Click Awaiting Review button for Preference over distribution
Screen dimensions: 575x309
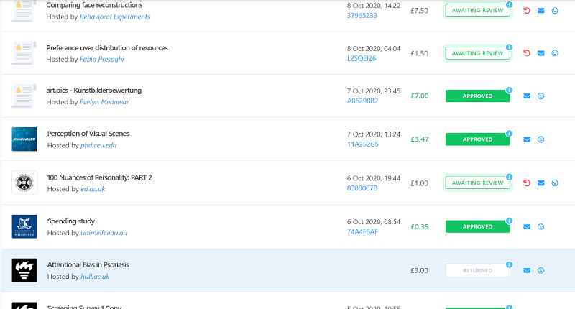point(477,53)
